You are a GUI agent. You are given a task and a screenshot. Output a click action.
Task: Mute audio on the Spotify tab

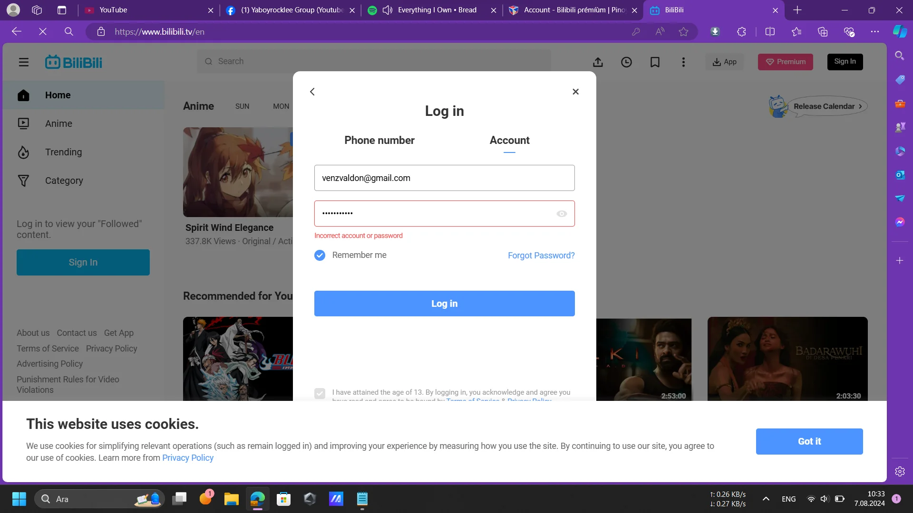click(x=388, y=10)
